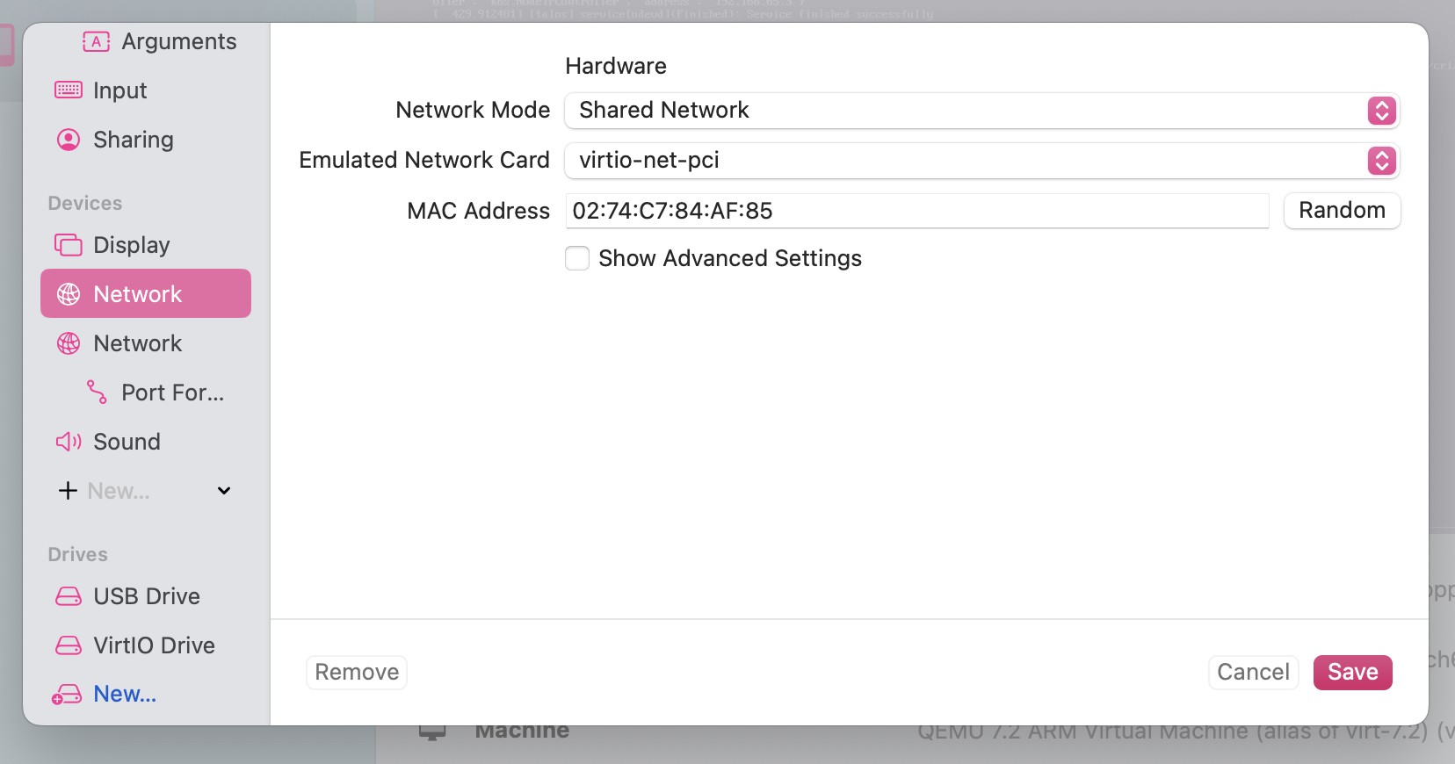Select the second Network sidebar item
1455x764 pixels.
coord(138,343)
